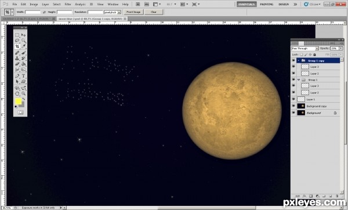The image size is (348, 210).
Task: Hide the Background layer
Action: pos(293,113)
